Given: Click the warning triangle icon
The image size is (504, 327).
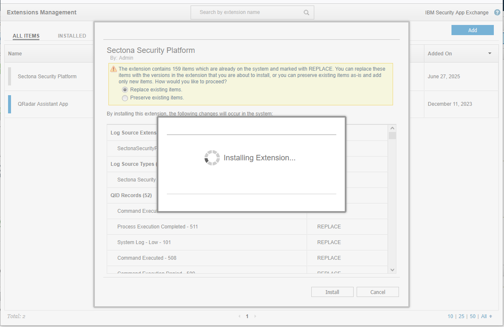Looking at the screenshot, I should pyautogui.click(x=114, y=69).
